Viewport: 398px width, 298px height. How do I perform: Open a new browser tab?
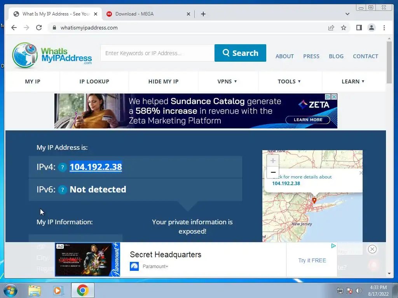click(203, 14)
